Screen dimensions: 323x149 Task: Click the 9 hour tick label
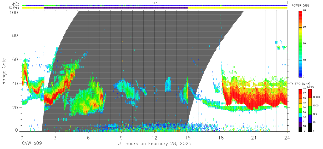click(x=121, y=138)
